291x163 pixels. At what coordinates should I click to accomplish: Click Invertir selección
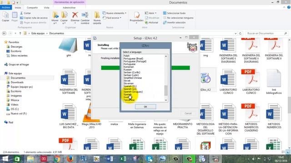174,23
